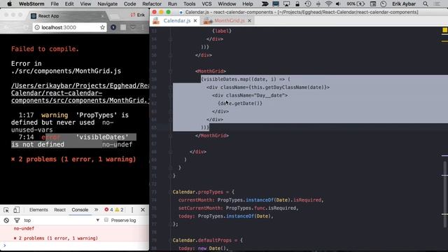Switch to the Elements tab in DevTools
This screenshot has height=252, width=448.
38,210
